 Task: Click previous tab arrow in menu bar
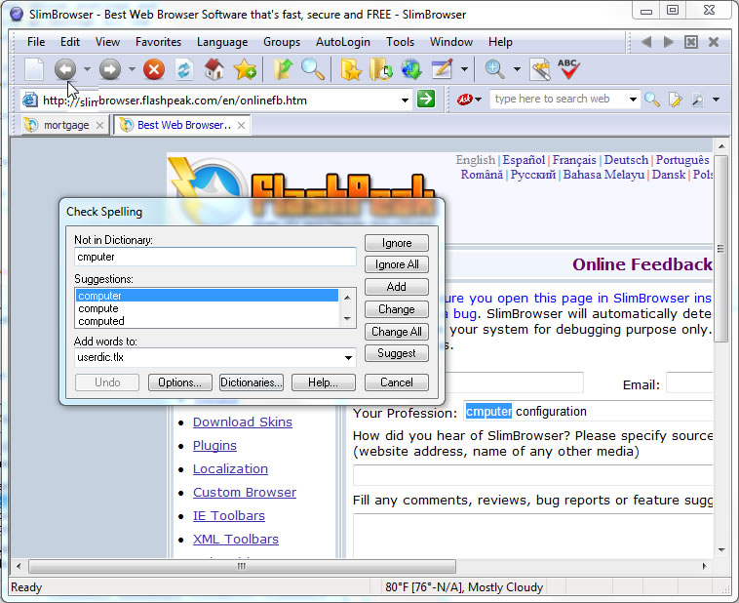click(x=646, y=42)
